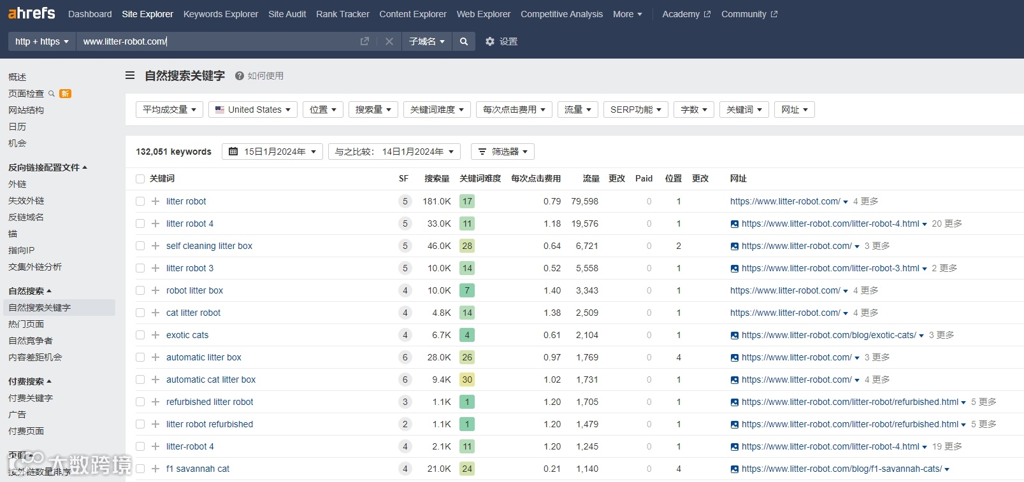Check the box for litter robot refurbished
This screenshot has height=482, width=1024.
pos(140,424)
